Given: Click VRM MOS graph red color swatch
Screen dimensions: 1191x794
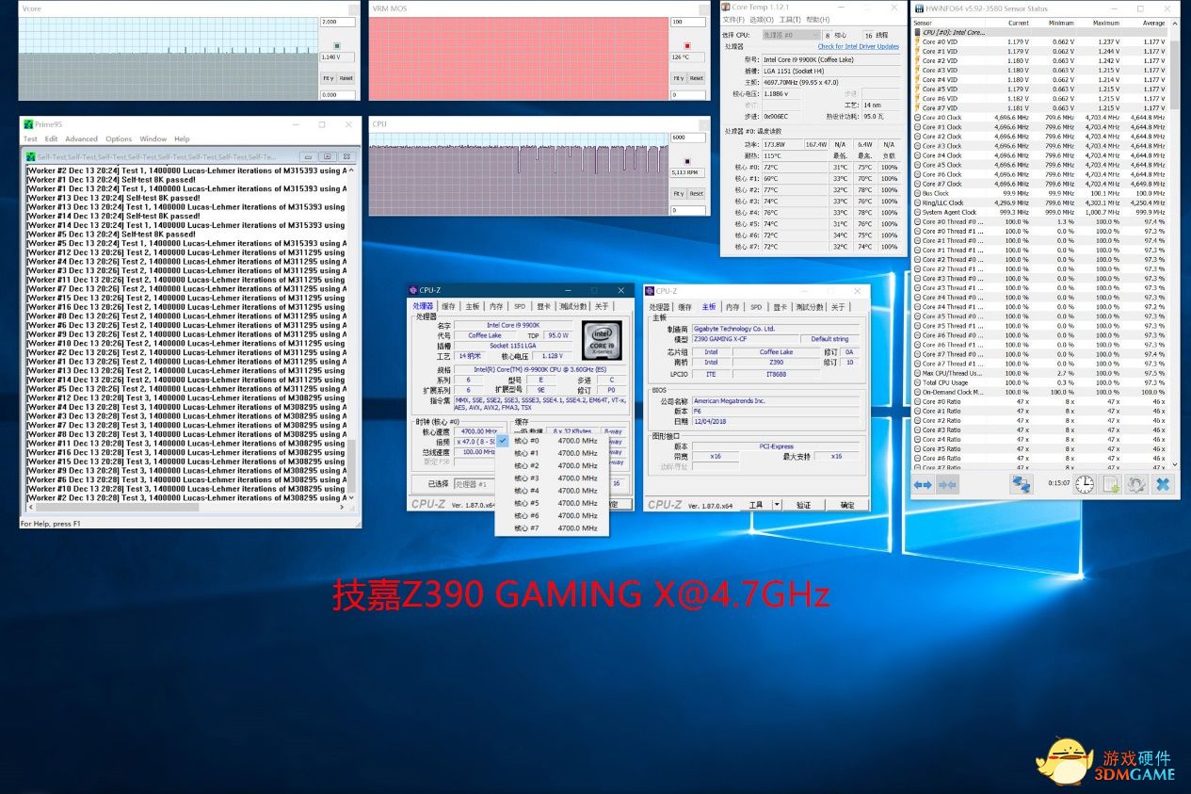Looking at the screenshot, I should point(686,45).
